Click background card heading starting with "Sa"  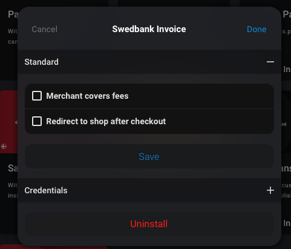[x=13, y=168]
